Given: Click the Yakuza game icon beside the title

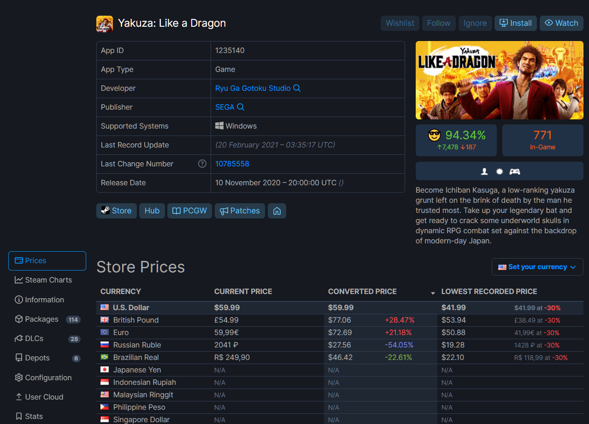Looking at the screenshot, I should pyautogui.click(x=105, y=24).
